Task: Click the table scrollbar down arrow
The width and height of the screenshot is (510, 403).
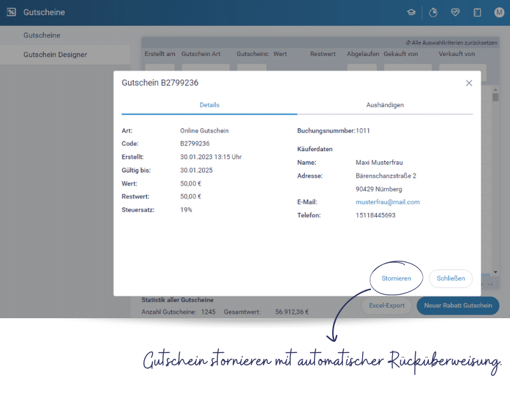Action: 495,272
